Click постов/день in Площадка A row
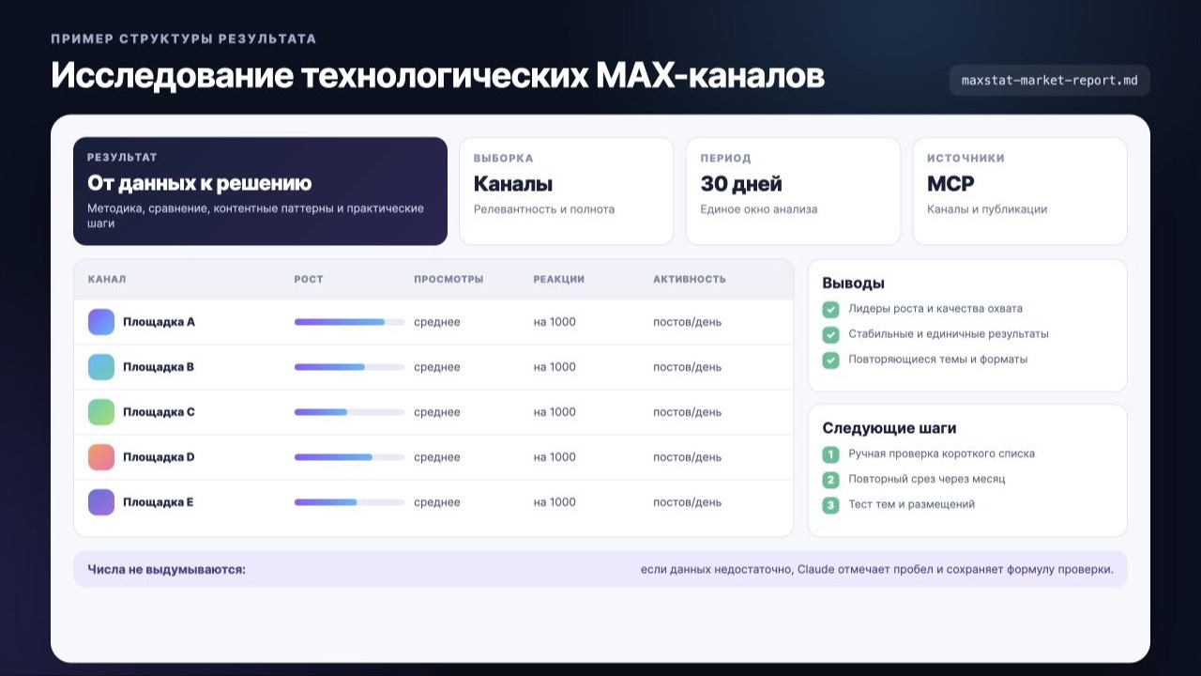This screenshot has width=1201, height=676. [x=688, y=322]
